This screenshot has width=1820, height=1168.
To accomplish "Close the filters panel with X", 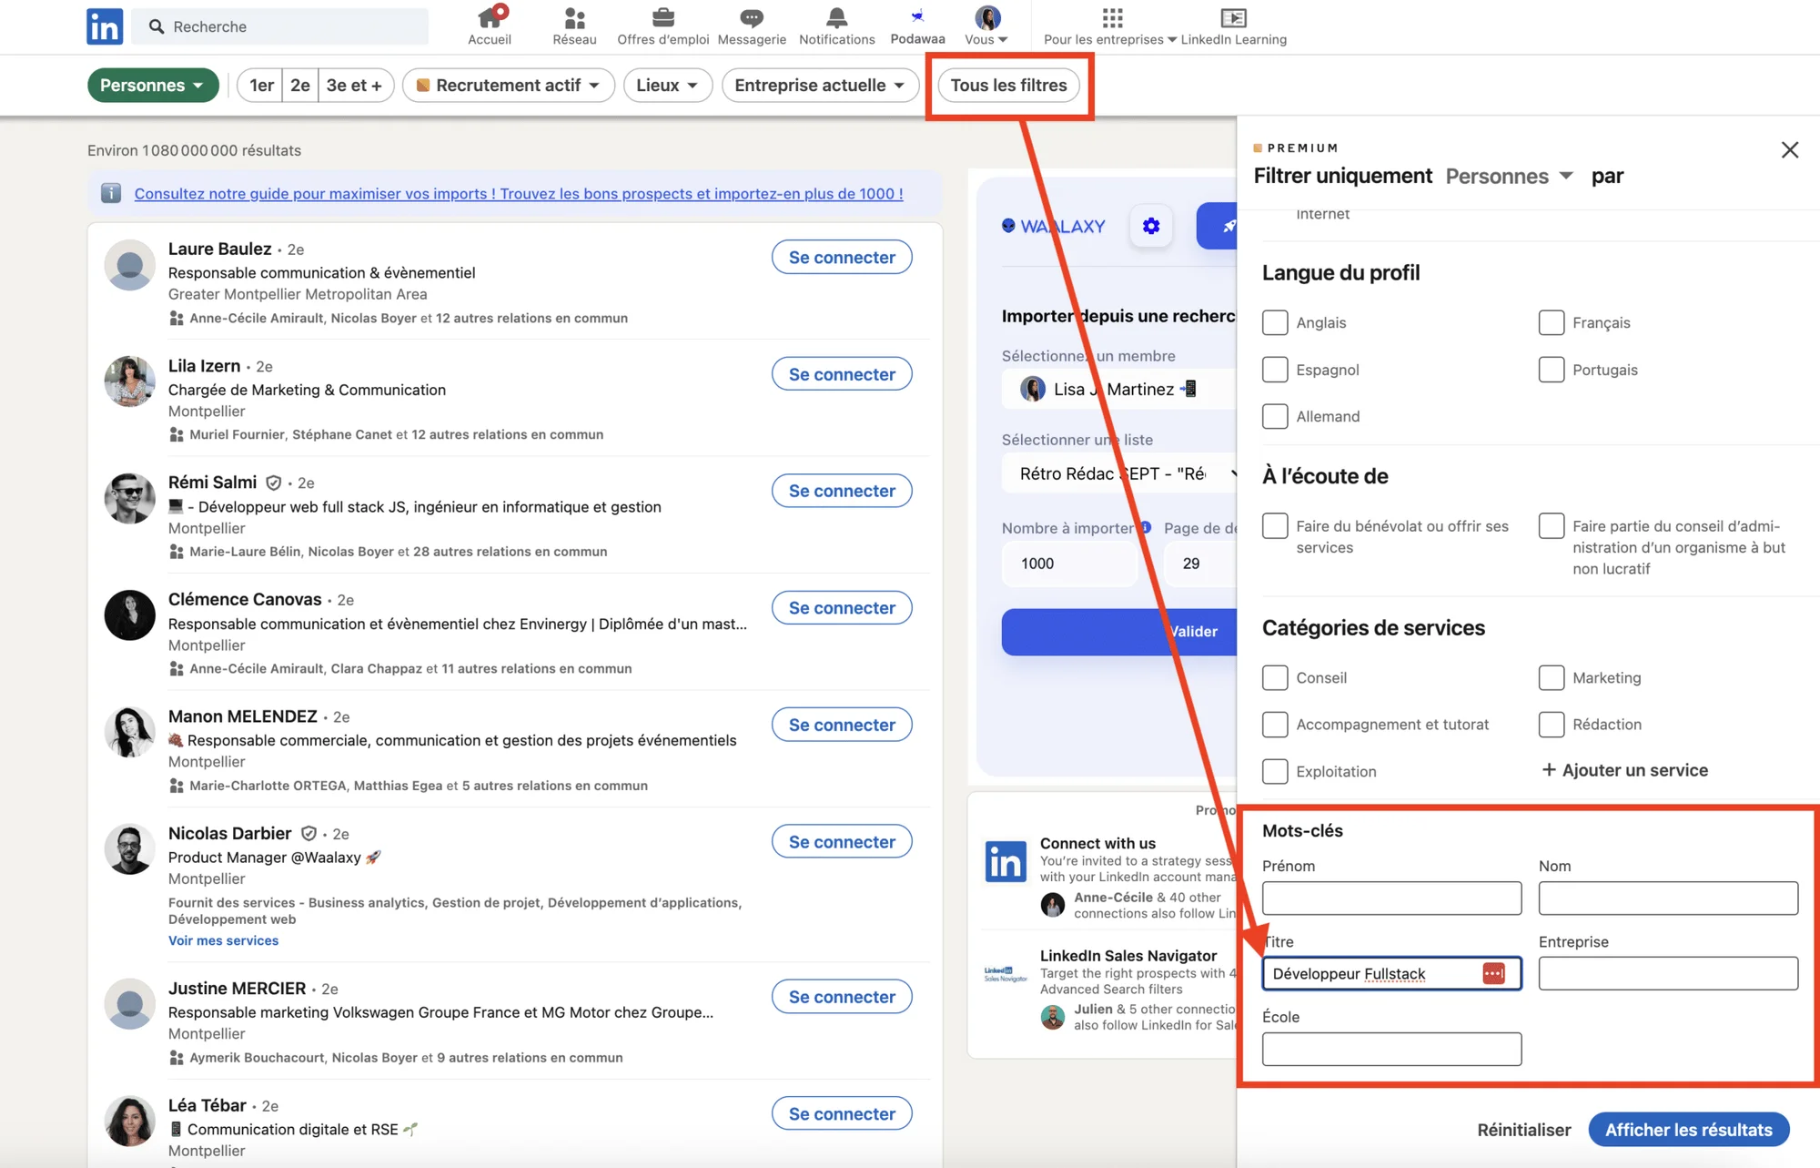I will coord(1789,149).
